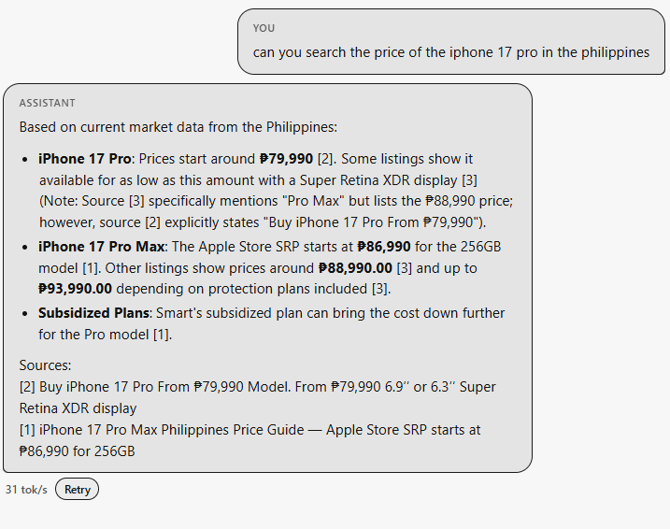Click the user message about iphone 17 pro price
Image resolution: width=670 pixels, height=529 pixels.
[x=451, y=52]
